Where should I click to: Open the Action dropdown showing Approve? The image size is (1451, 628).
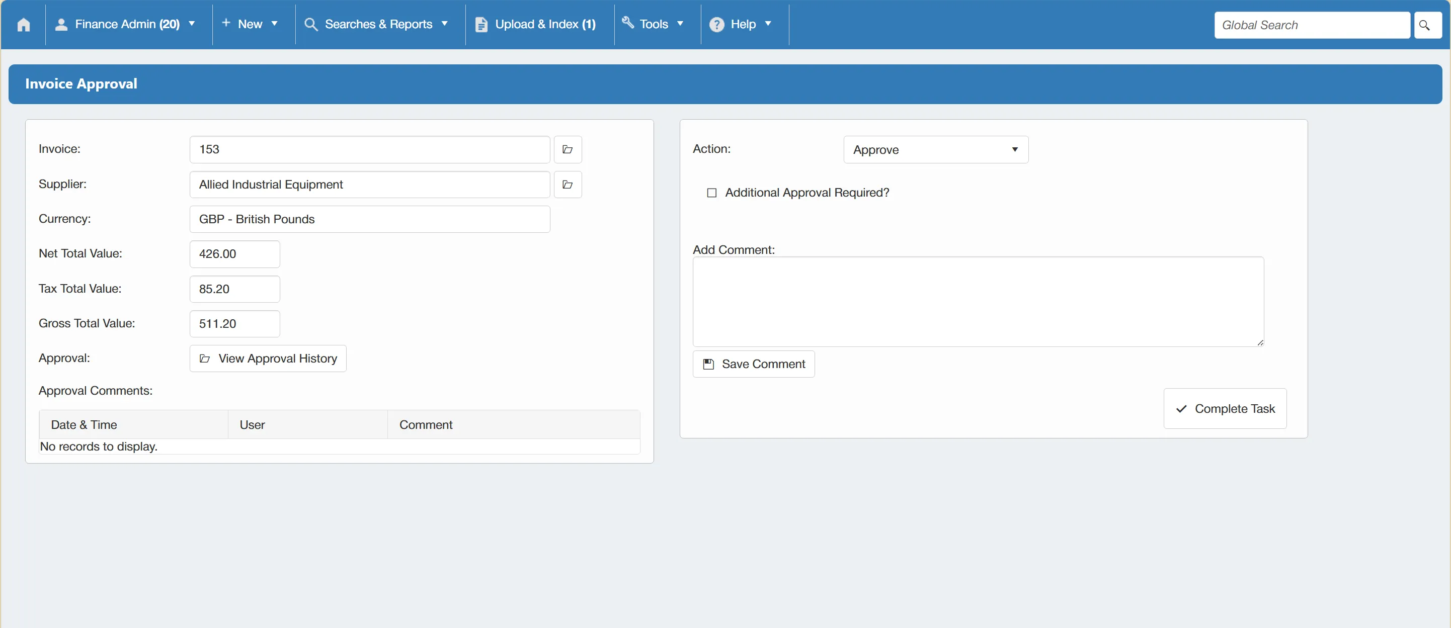(x=936, y=150)
